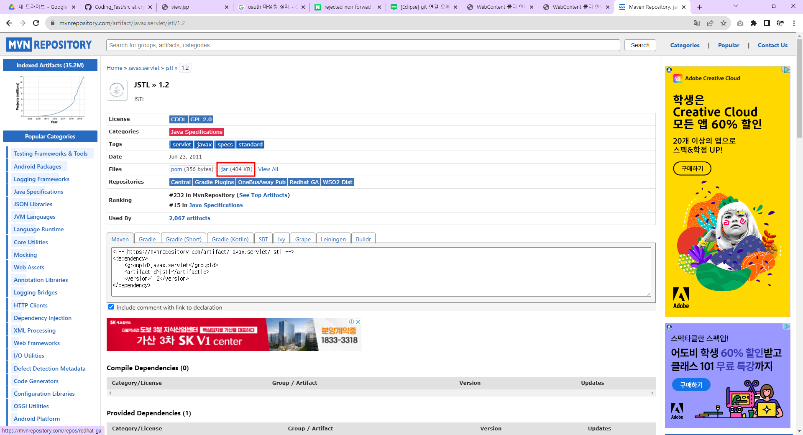Screen dimensions: 803x435
Task: Open the Contact Us link
Action: [772, 45]
